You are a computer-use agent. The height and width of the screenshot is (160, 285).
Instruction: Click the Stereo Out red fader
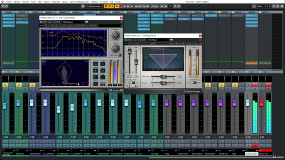(x=261, y=103)
